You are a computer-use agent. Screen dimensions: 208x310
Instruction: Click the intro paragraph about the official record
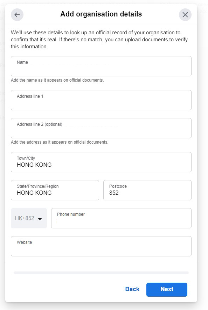click(99, 40)
